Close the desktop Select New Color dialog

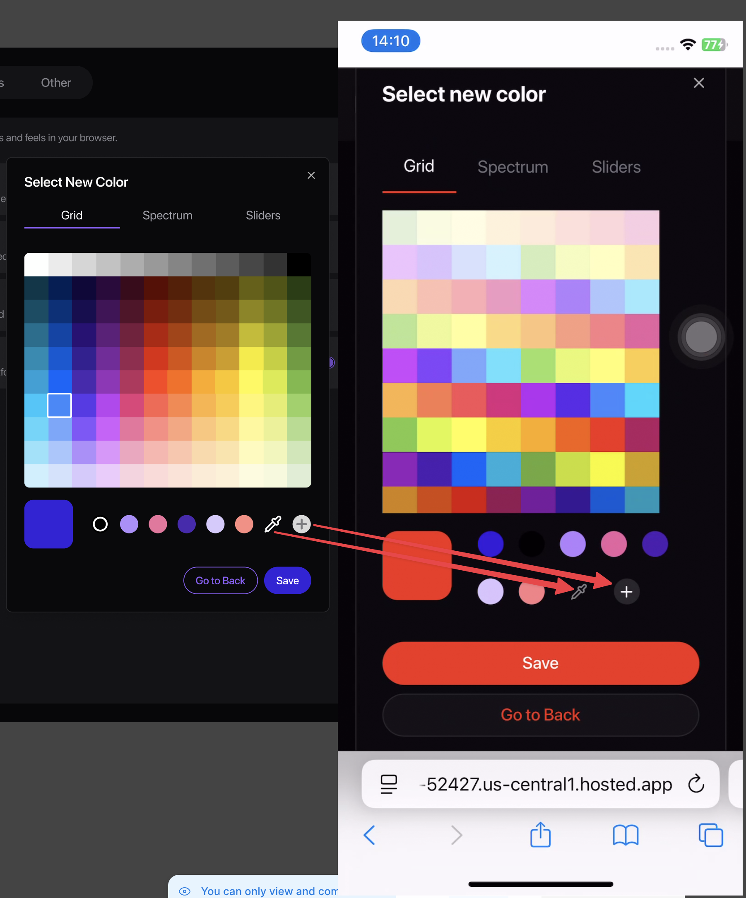(311, 175)
